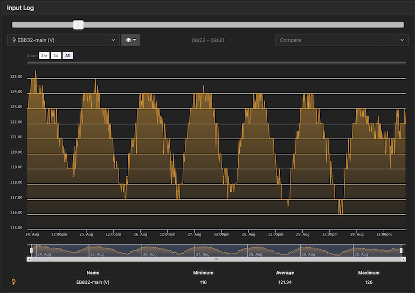Click the top range slider handle
The height and width of the screenshot is (293, 415).
pyautogui.click(x=78, y=25)
